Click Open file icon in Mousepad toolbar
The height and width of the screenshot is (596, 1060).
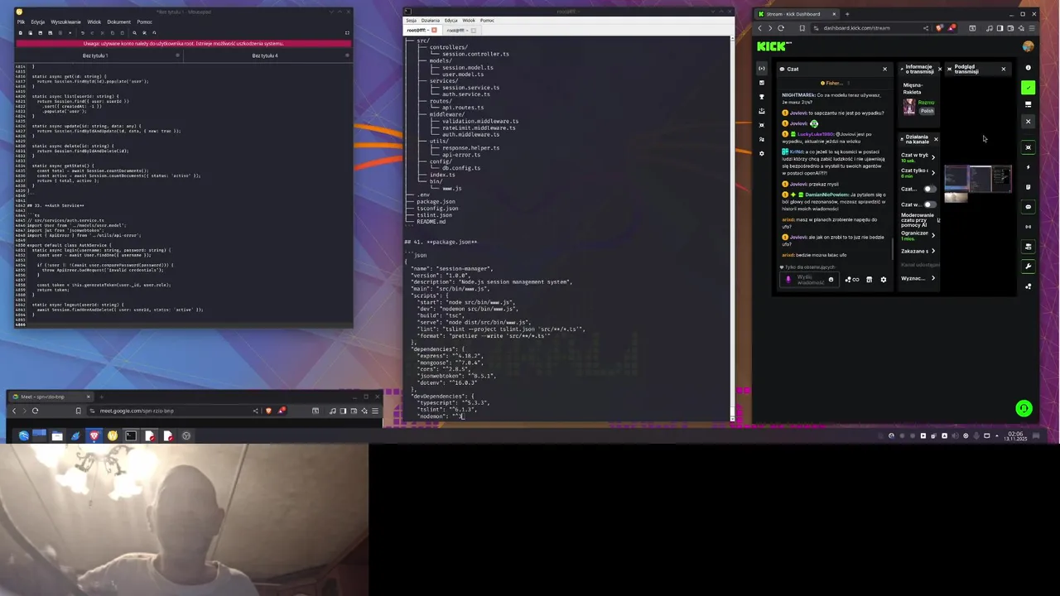pyautogui.click(x=30, y=33)
